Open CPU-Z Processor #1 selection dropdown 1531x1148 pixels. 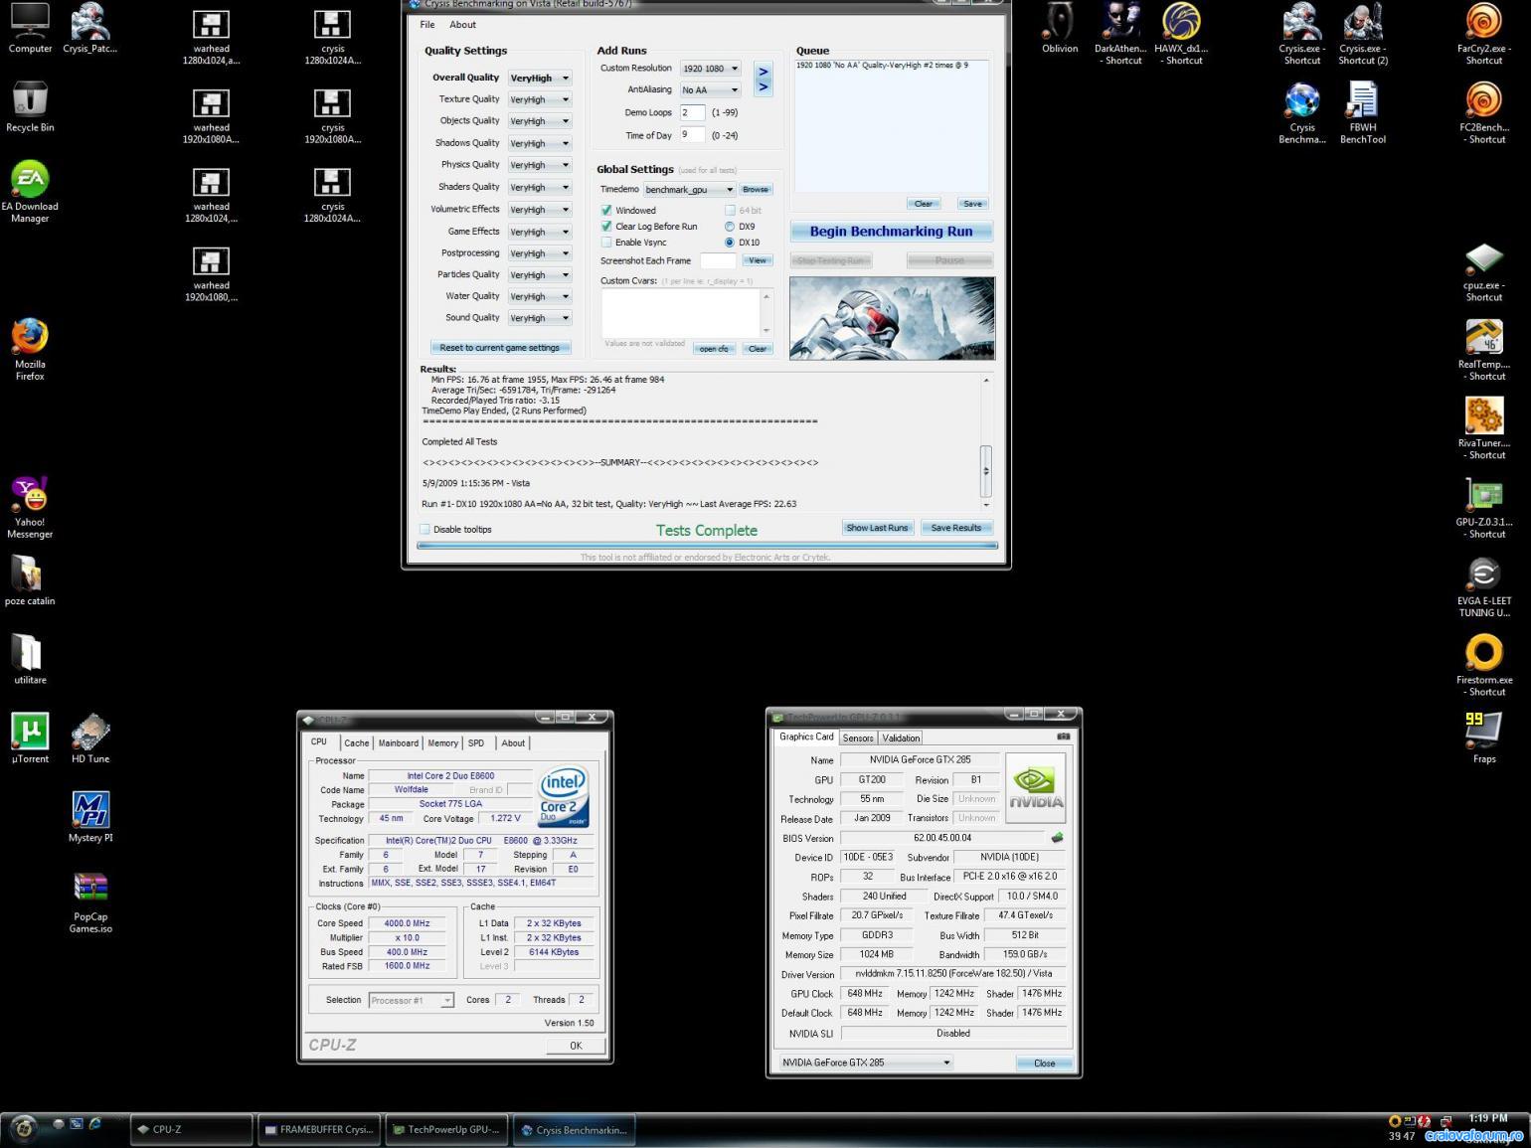[x=411, y=1000]
